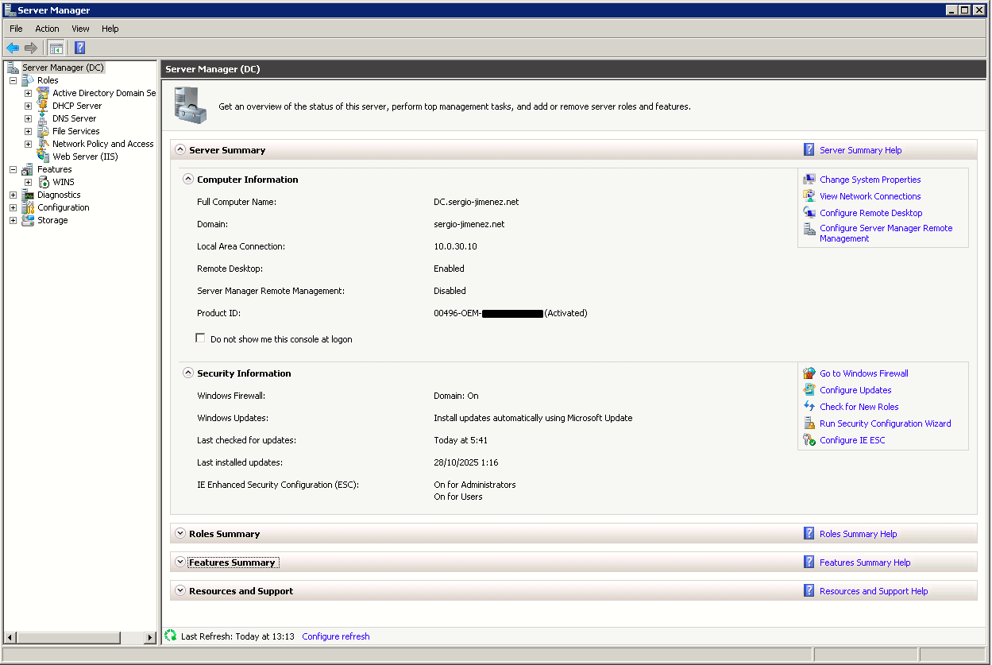
Task: Collapse the Security Information subsection
Action: tap(188, 373)
